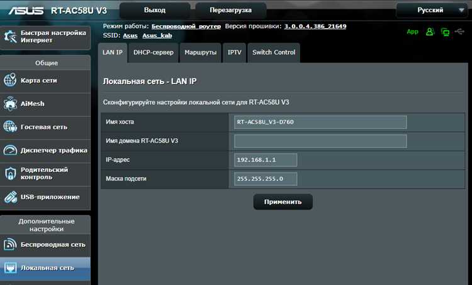Select the AiMesh icon in sidebar
Viewport: 472px width, 285px height.
[10, 104]
